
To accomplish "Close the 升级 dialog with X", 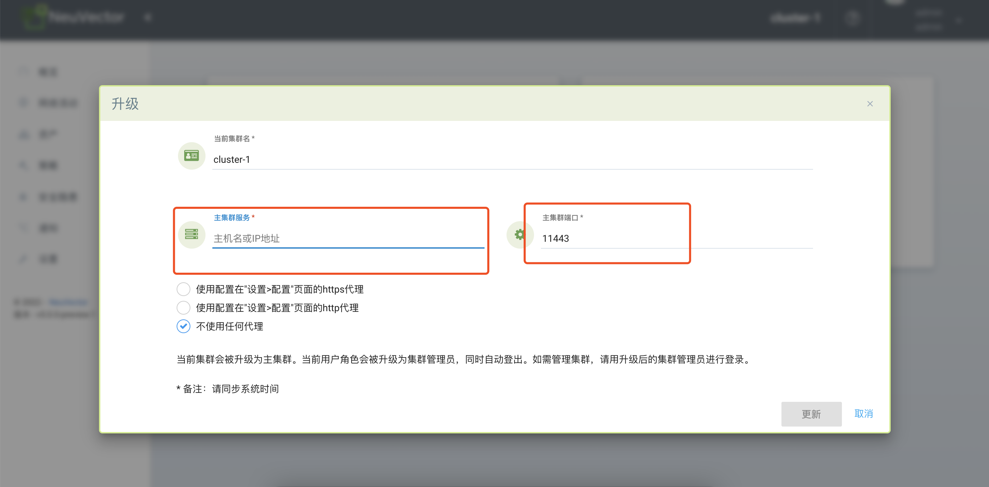I will click(x=870, y=104).
